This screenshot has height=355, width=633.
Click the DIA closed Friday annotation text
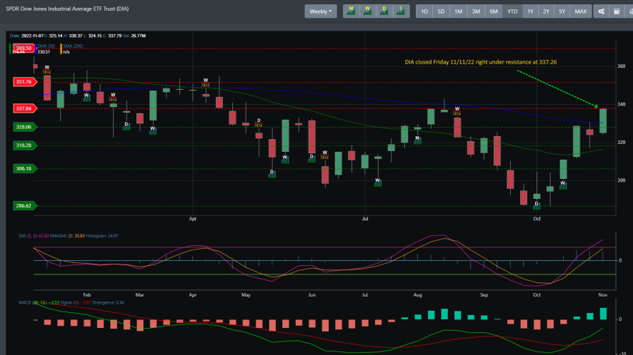(481, 62)
